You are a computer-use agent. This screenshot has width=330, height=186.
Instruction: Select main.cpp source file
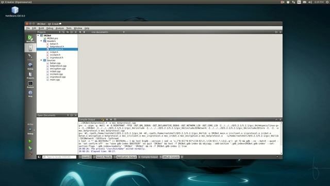55,80
